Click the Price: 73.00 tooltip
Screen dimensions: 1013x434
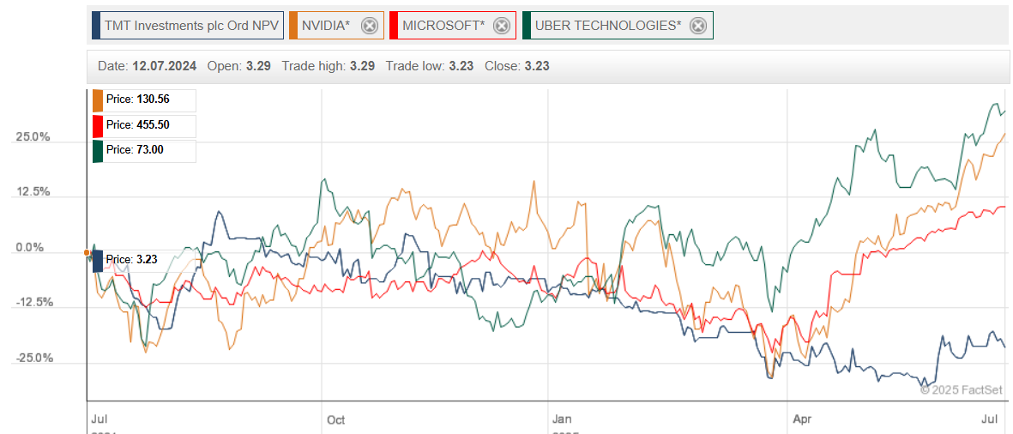pos(144,150)
